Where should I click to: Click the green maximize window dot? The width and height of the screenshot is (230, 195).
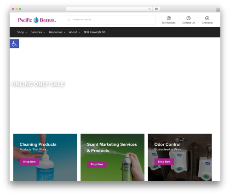pos(20,9)
